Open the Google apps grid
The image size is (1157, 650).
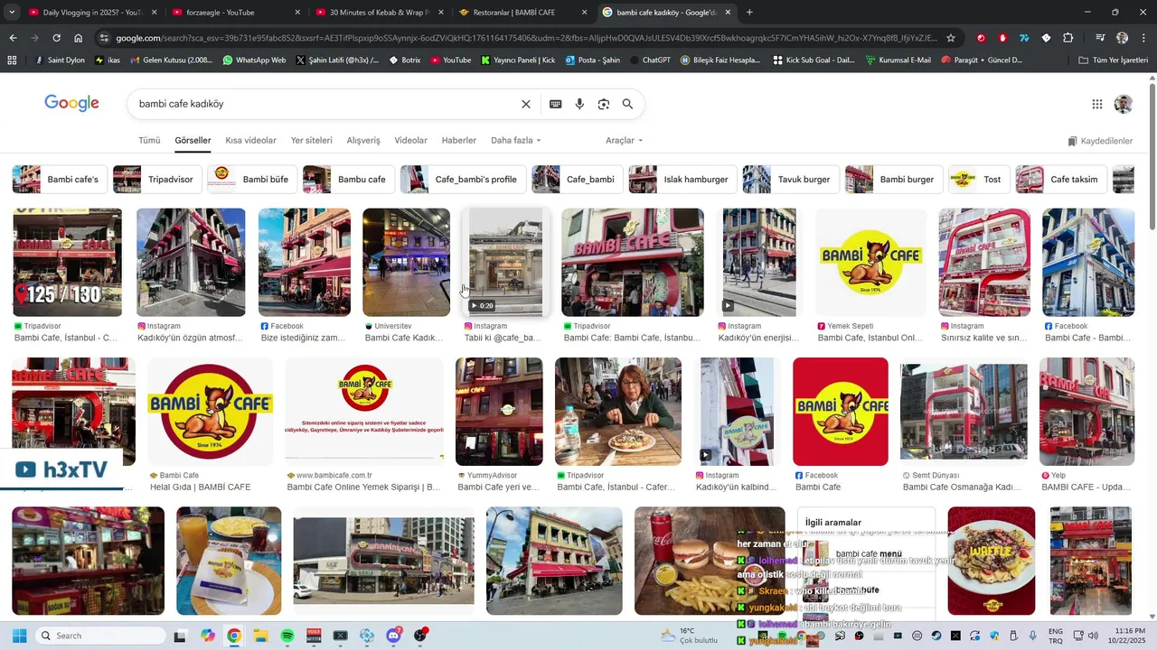(1097, 104)
